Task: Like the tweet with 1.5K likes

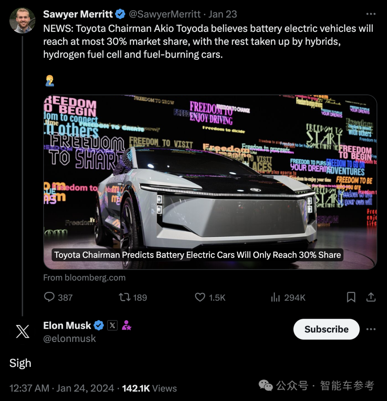Action: (x=200, y=297)
